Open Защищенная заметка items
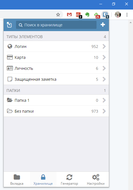 click(56, 79)
